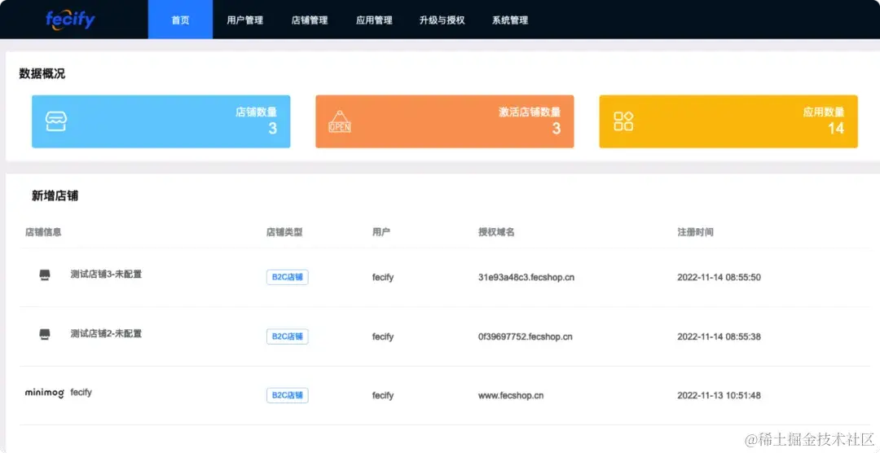Click user fecify in 测试店铺2 row
This screenshot has width=880, height=453.
[383, 336]
